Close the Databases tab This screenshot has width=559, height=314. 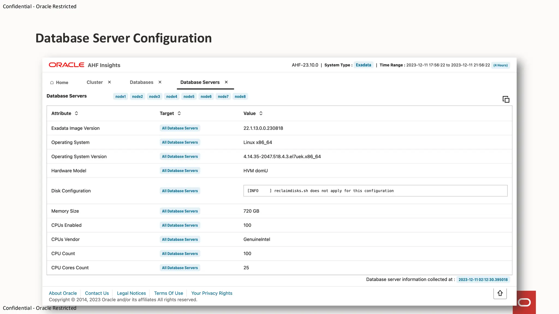click(160, 82)
